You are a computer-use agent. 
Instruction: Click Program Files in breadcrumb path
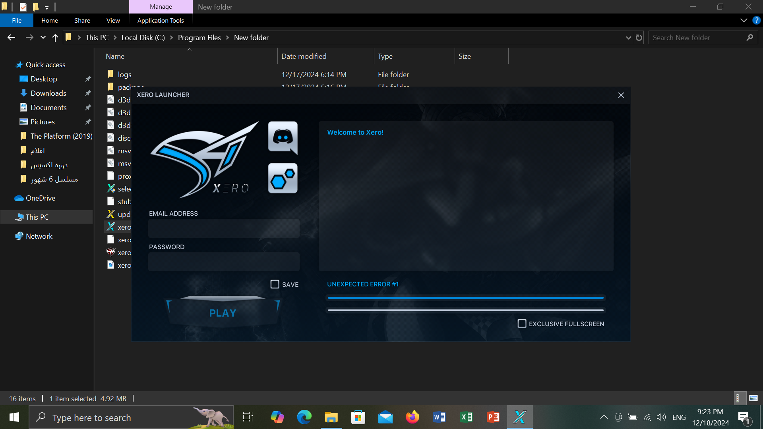pos(199,38)
